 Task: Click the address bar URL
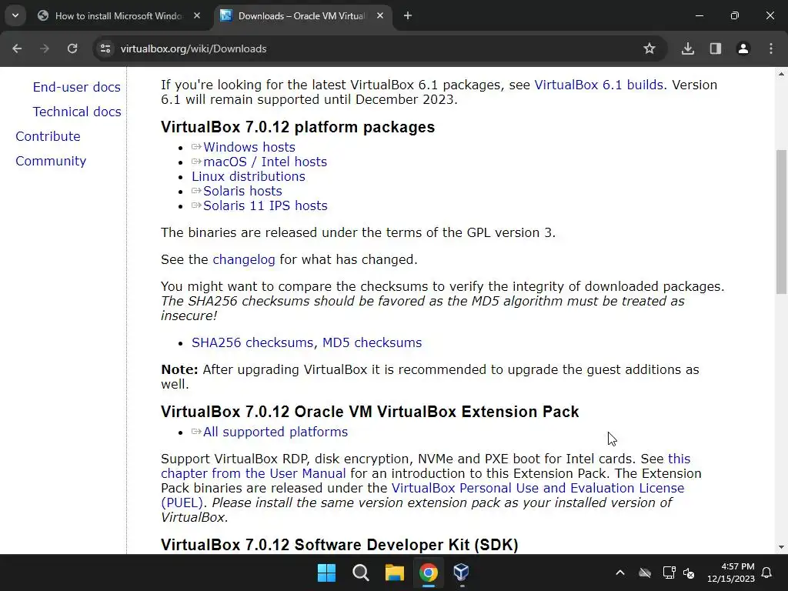[x=193, y=48]
